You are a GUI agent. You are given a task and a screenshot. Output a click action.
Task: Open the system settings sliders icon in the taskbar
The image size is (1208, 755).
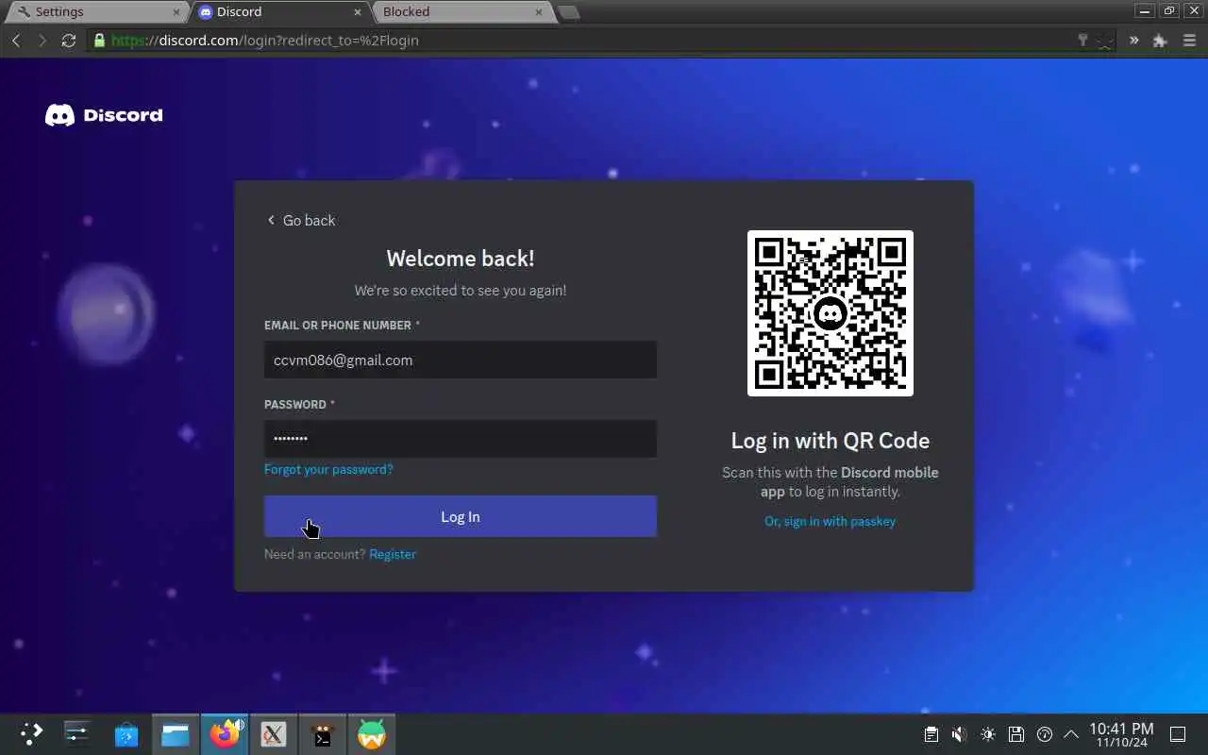(x=76, y=733)
